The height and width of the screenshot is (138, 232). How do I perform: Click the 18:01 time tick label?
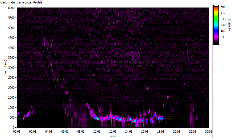pos(161,132)
